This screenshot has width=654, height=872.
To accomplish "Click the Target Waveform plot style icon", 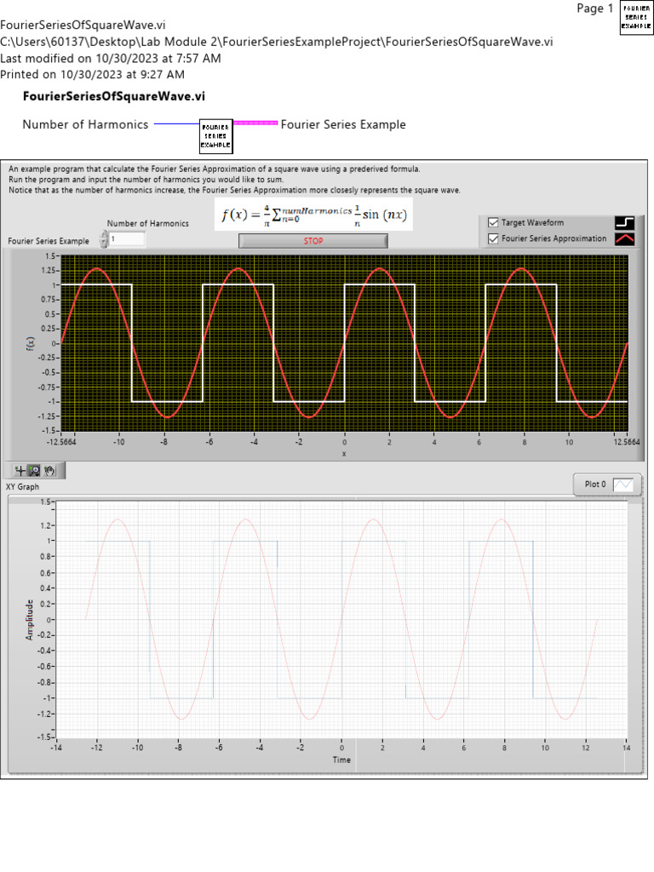I will click(x=625, y=223).
